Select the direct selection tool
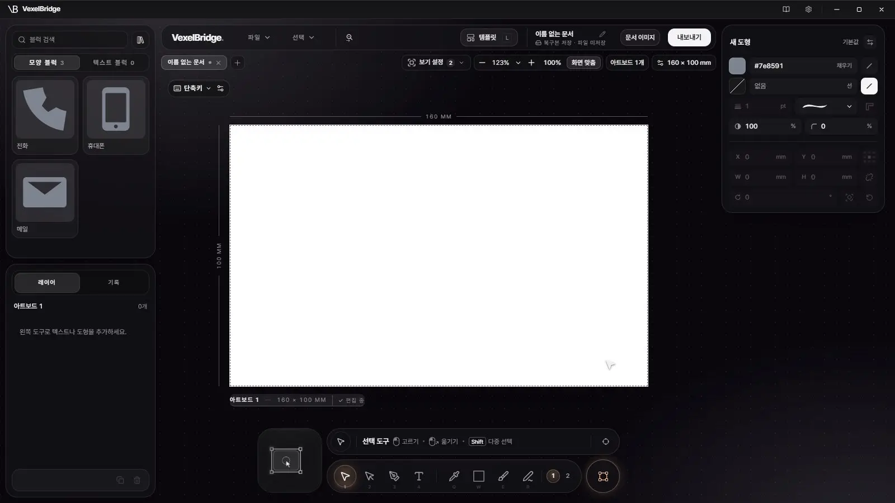895x503 pixels. (369, 476)
